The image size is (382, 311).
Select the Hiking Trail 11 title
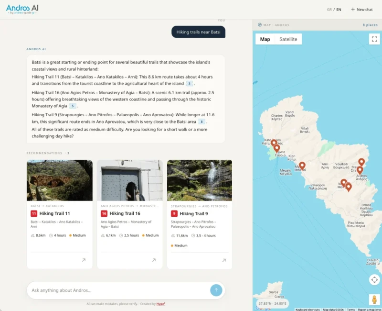point(54,213)
